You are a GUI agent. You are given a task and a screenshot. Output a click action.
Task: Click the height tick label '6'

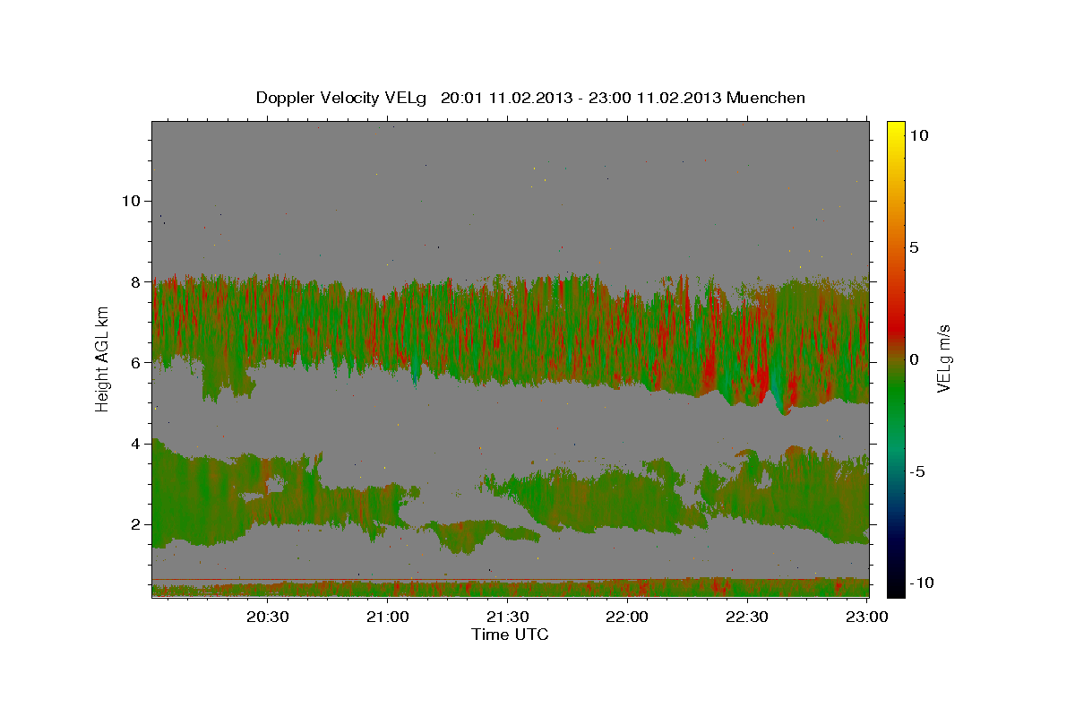(136, 362)
